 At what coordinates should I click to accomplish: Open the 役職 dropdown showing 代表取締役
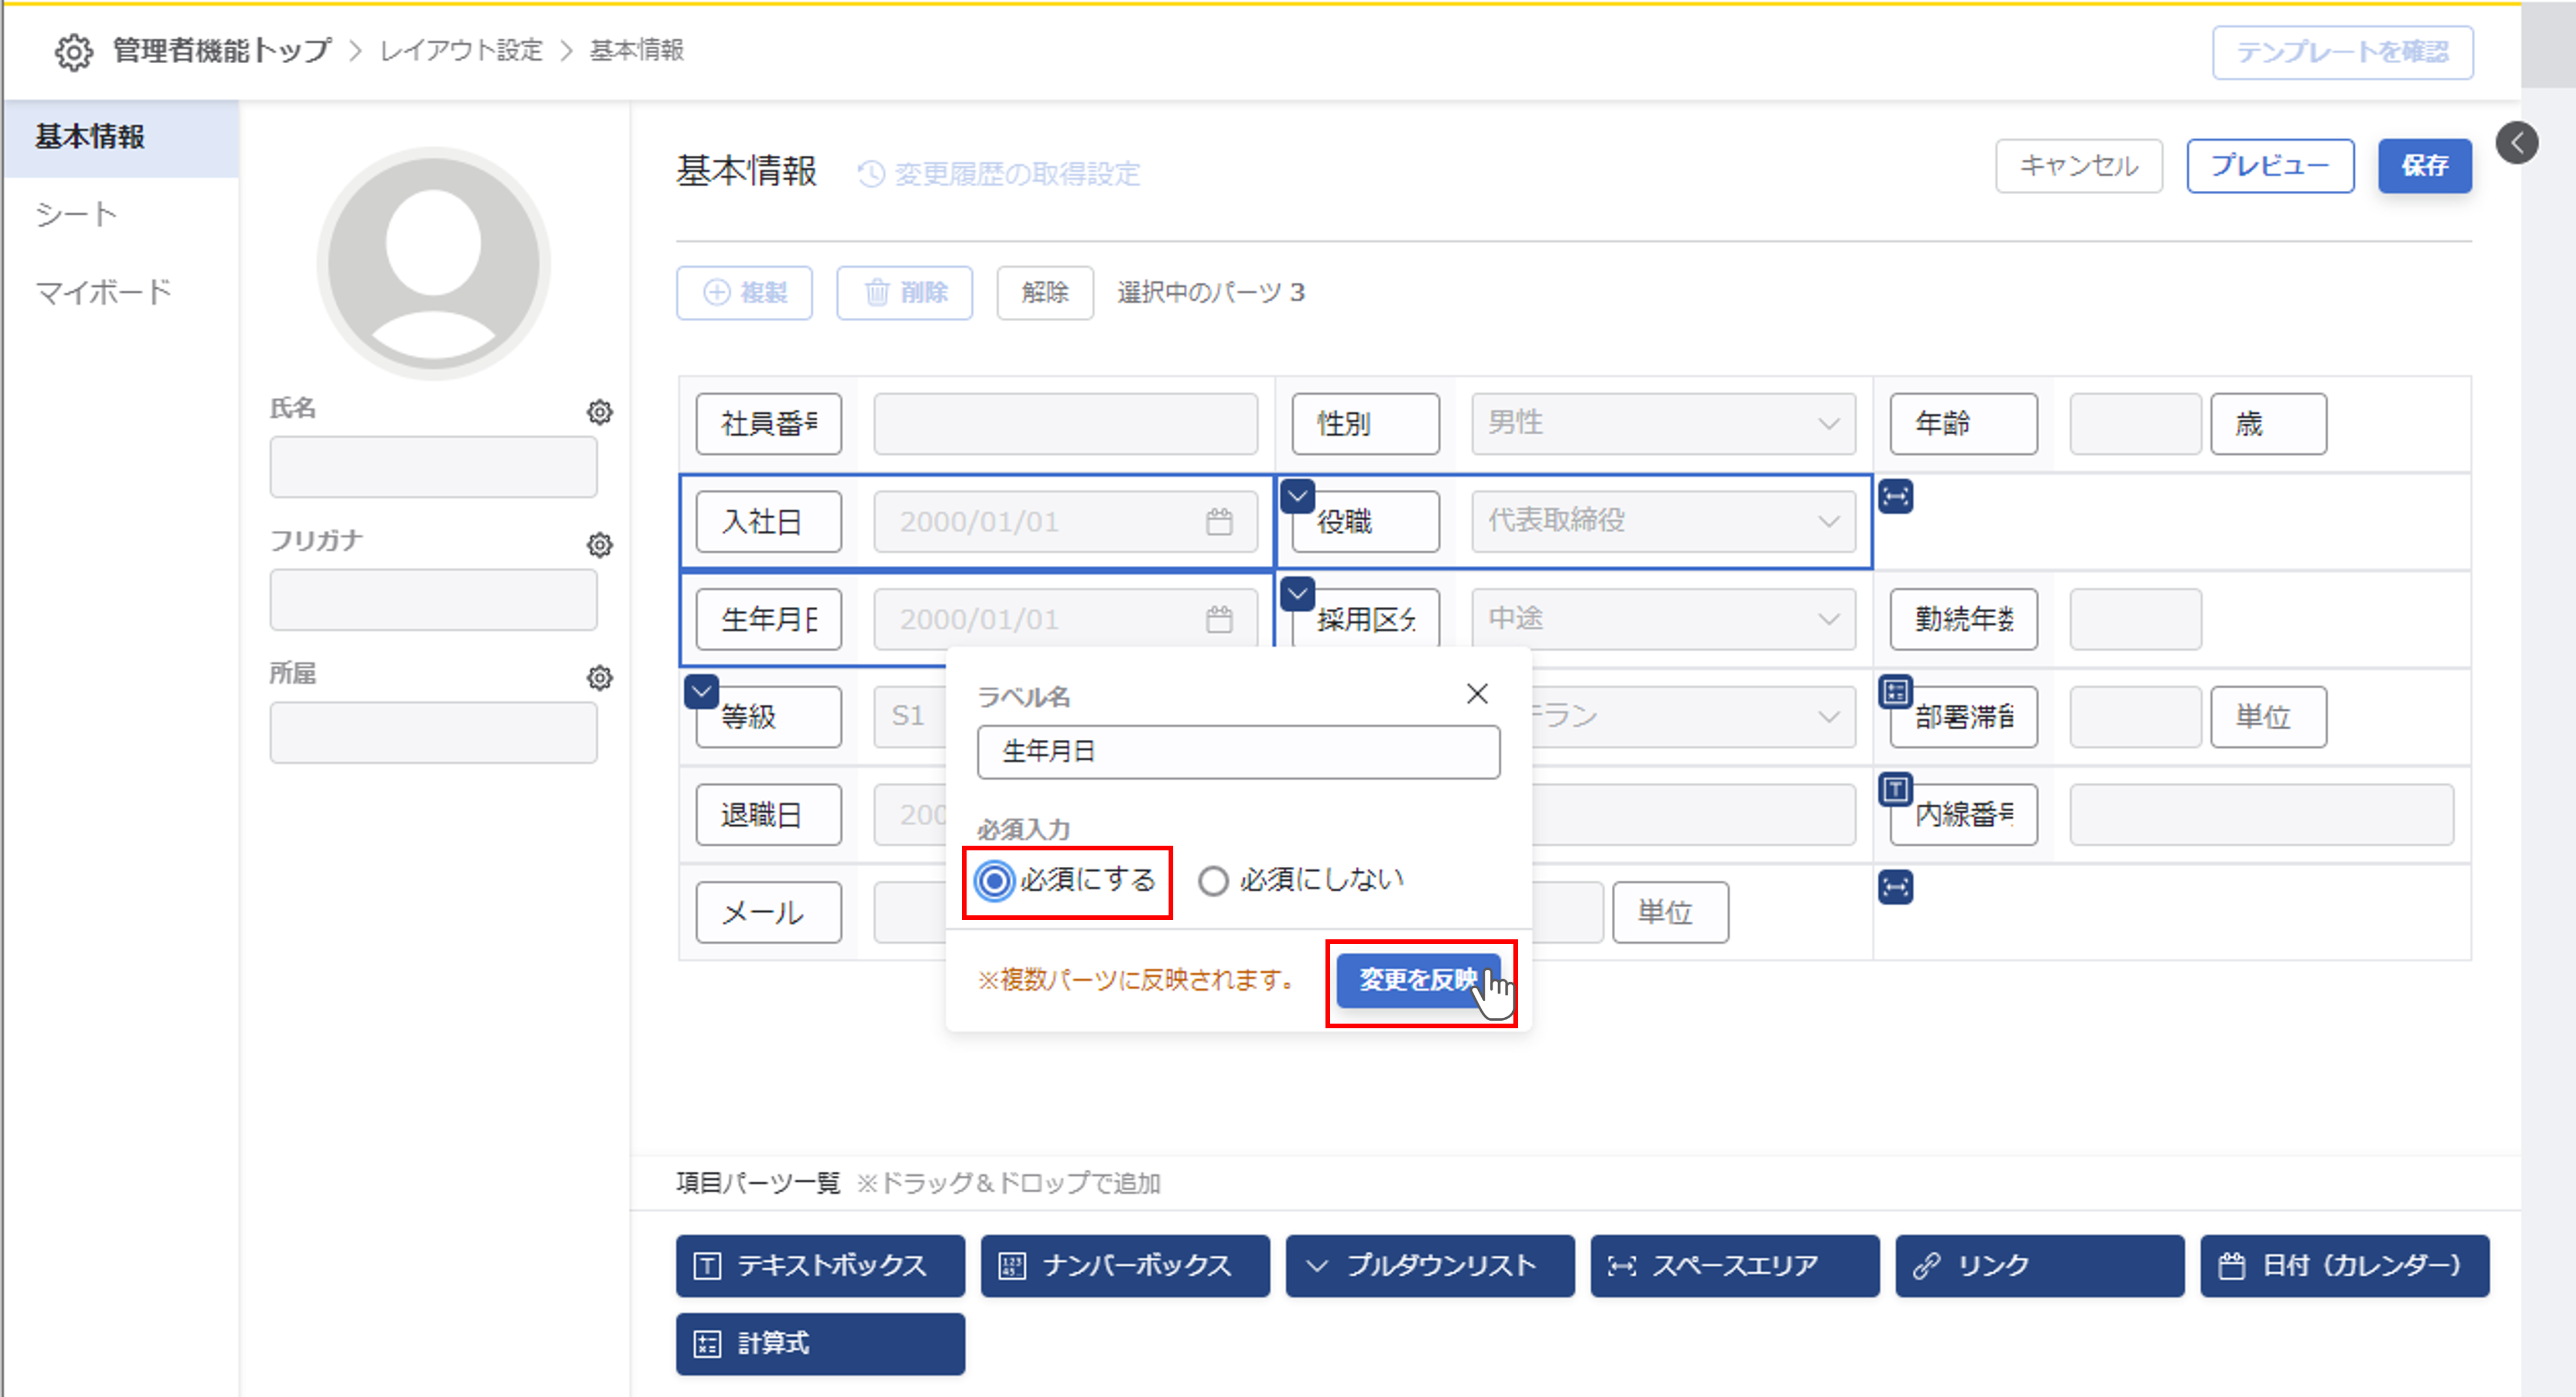click(x=1662, y=521)
